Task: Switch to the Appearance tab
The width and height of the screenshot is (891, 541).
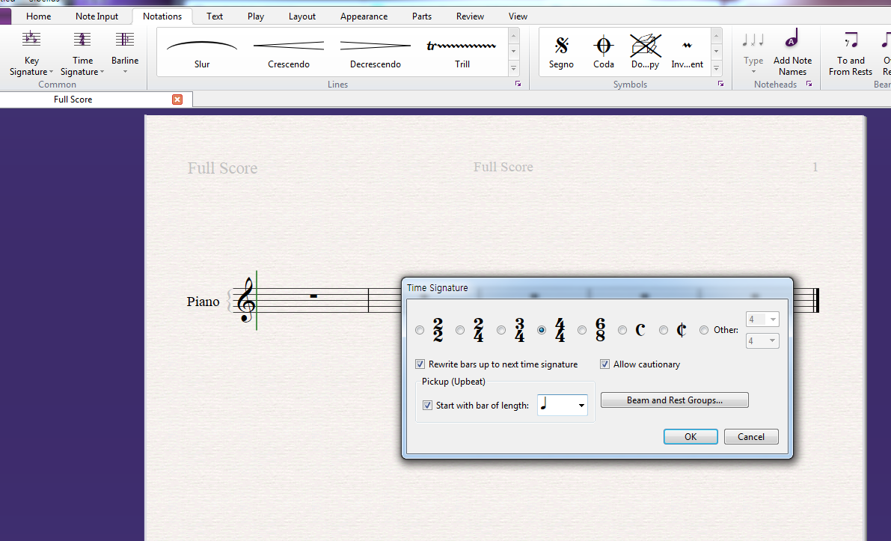Action: (x=364, y=16)
